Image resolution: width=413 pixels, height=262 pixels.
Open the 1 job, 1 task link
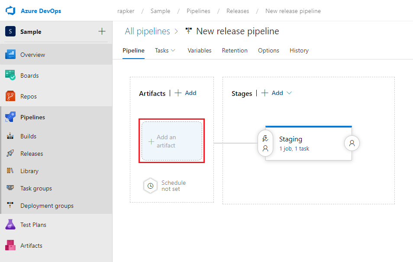pyautogui.click(x=294, y=148)
